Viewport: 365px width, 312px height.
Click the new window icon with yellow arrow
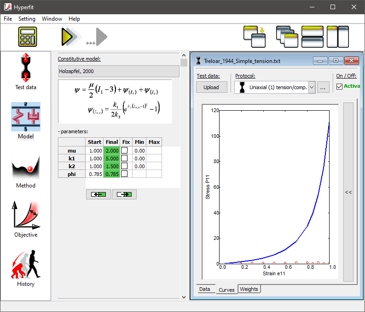[x=255, y=37]
